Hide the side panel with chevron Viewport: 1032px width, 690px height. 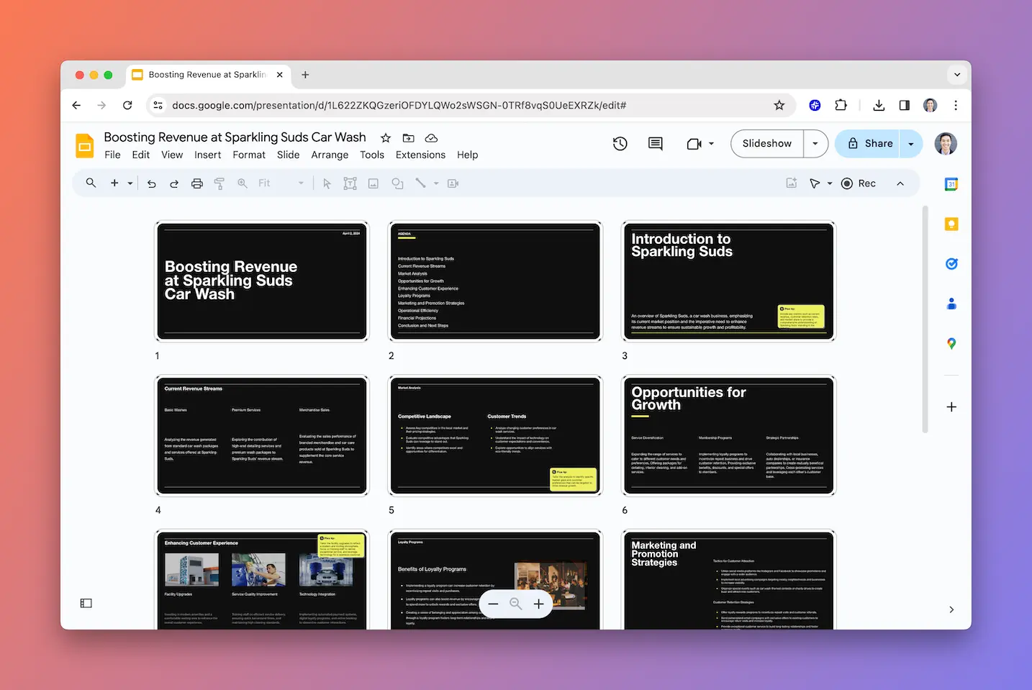coord(951,609)
